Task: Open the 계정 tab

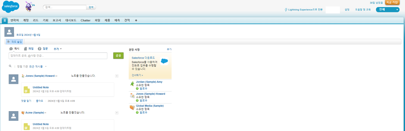Action: (26, 20)
